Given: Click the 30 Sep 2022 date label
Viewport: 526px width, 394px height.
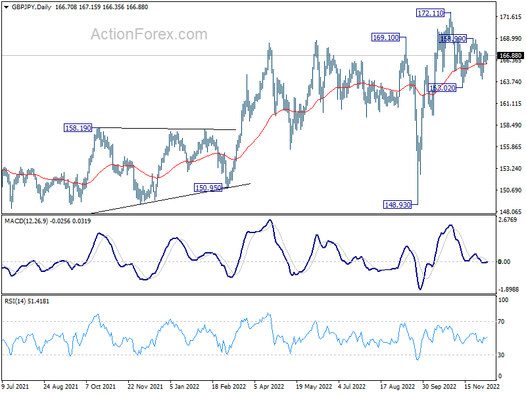Looking at the screenshot, I should click(x=439, y=387).
